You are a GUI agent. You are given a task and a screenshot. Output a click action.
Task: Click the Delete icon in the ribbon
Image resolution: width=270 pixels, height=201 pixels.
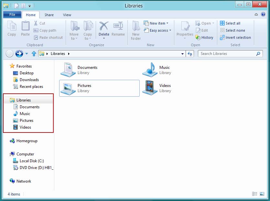coord(104,26)
